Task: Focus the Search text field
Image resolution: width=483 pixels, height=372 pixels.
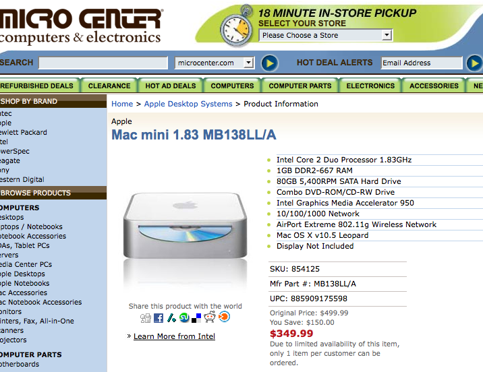Action: tap(103, 63)
